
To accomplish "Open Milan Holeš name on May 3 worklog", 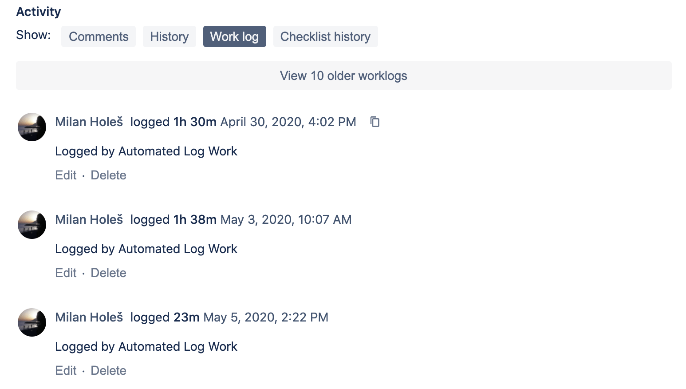I will [89, 219].
